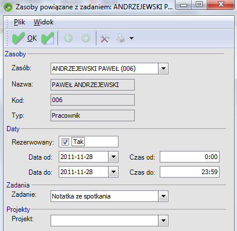Viewport: 237px width, 231px height.
Task: Uncheck the Rezerwowany checkbox
Action: click(x=65, y=142)
